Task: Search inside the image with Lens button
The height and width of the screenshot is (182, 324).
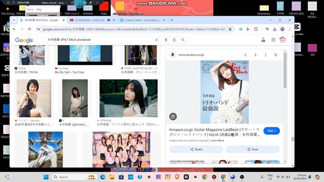Action: pyautogui.click(x=173, y=116)
